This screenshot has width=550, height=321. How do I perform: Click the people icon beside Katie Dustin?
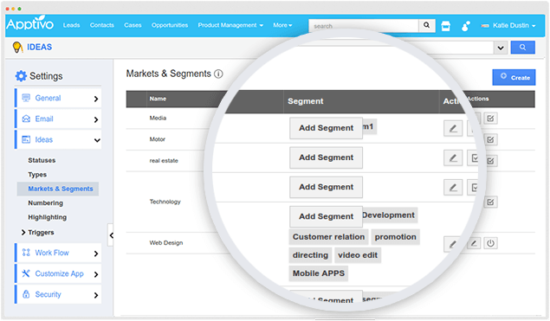465,26
